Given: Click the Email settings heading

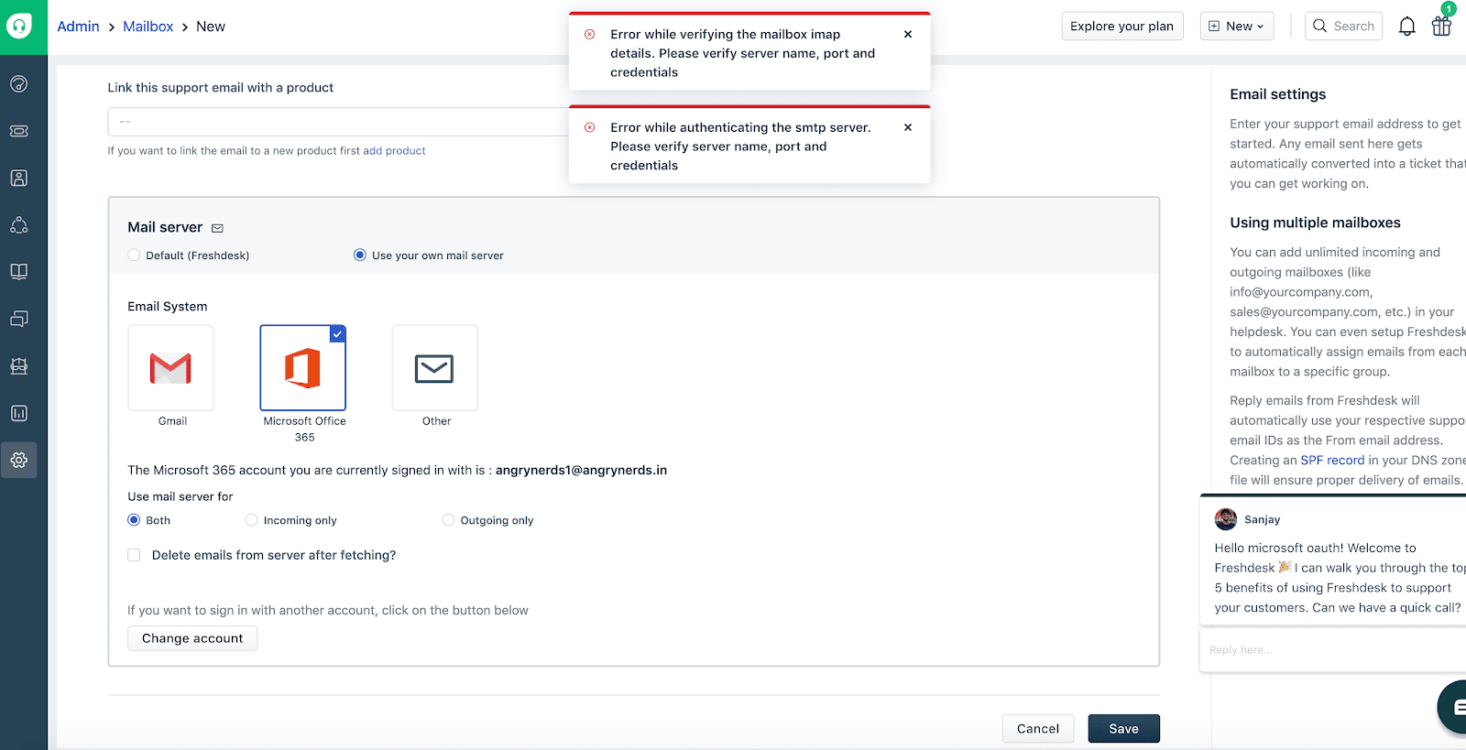Looking at the screenshot, I should (1277, 94).
